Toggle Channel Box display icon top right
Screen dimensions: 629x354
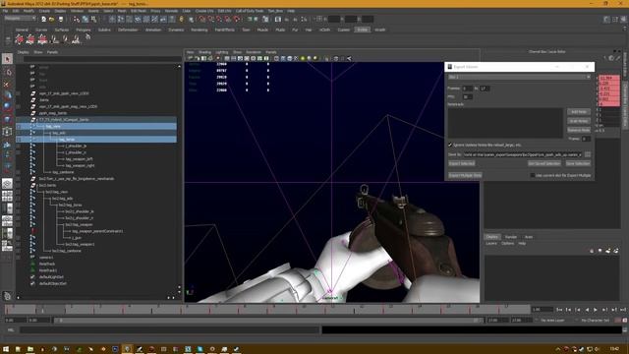click(x=623, y=19)
